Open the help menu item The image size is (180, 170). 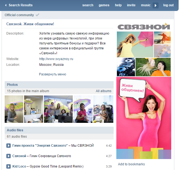point(118,5)
